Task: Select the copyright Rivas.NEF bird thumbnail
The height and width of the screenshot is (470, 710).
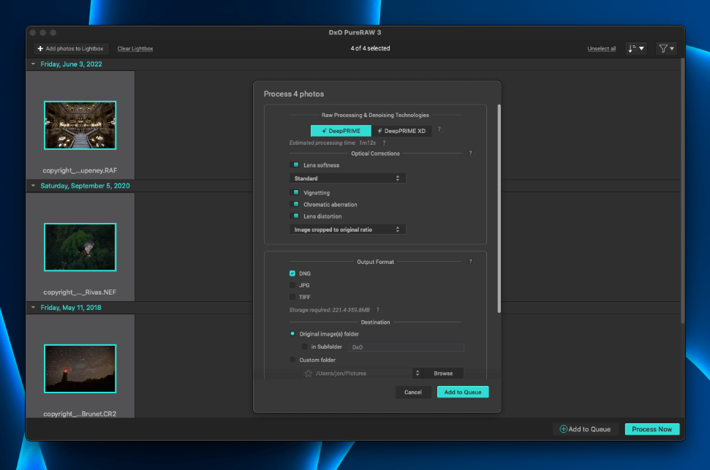Action: pos(80,247)
